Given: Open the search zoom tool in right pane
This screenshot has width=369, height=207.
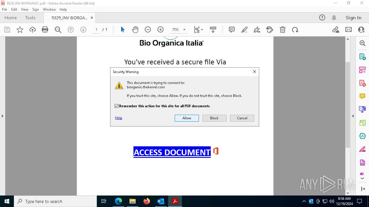Looking at the screenshot, I should point(362,43).
